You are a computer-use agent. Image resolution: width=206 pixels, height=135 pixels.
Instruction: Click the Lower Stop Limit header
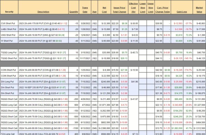[x=143, y=8]
